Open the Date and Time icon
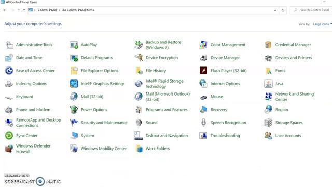Image resolution: width=332 pixels, height=187 pixels. pos(9,58)
